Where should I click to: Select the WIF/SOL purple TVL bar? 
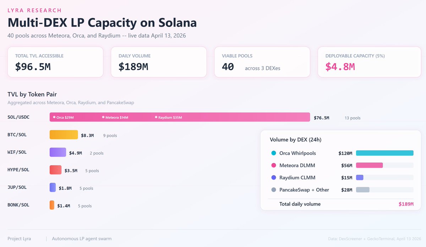(x=58, y=152)
